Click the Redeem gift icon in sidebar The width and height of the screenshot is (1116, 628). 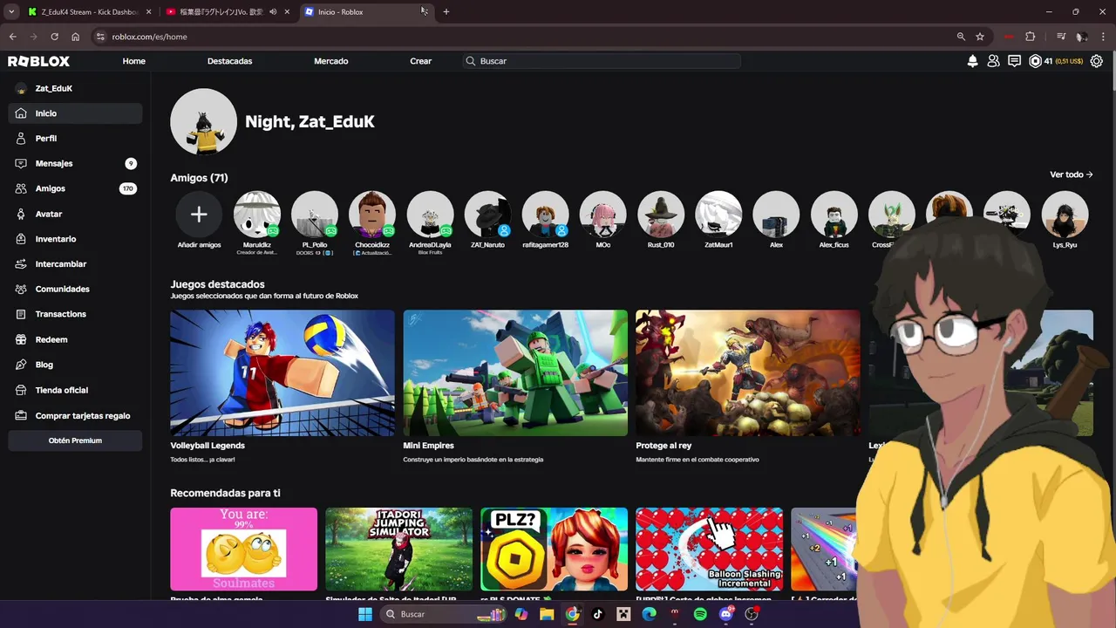21,339
